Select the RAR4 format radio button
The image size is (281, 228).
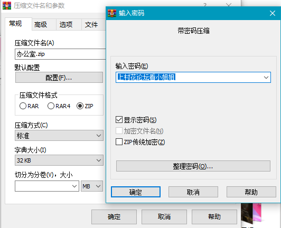point(51,106)
